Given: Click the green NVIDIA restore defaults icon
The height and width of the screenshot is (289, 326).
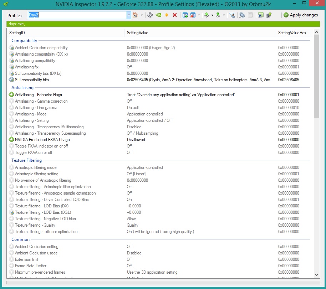Looking at the screenshot, I should click(158, 15).
